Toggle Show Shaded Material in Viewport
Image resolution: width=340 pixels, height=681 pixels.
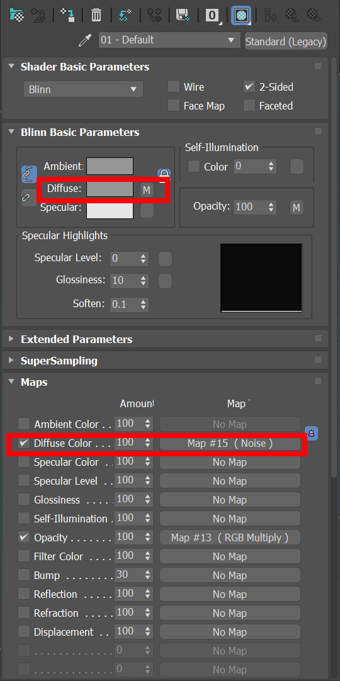241,15
